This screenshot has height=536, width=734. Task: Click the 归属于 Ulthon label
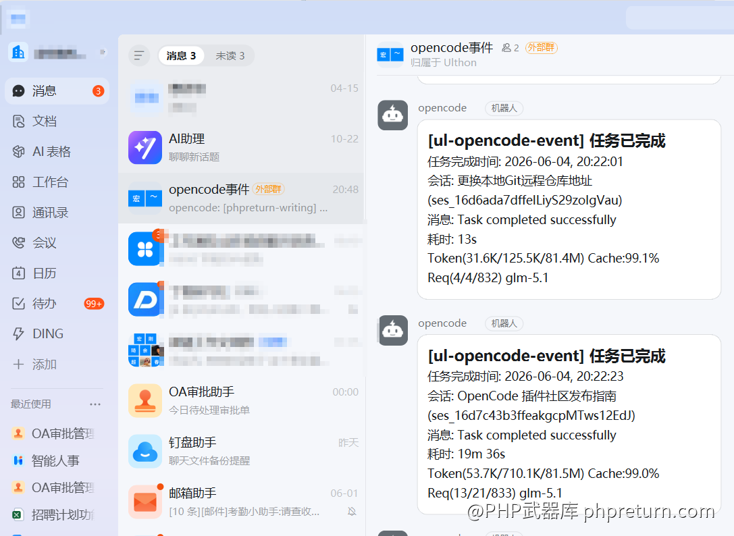tap(444, 63)
